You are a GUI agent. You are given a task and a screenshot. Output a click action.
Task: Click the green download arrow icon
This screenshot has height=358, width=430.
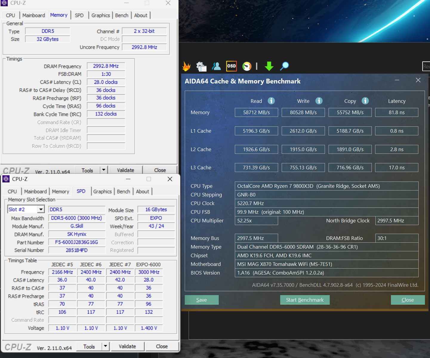tap(269, 66)
